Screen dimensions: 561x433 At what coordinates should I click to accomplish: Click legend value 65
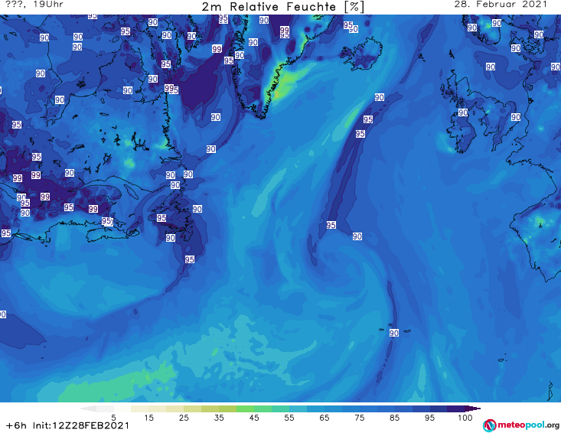click(x=325, y=418)
